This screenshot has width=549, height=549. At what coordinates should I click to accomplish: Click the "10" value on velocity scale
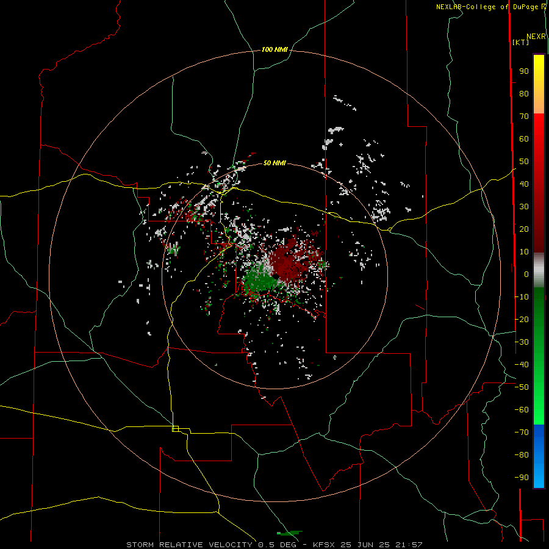[x=524, y=252]
